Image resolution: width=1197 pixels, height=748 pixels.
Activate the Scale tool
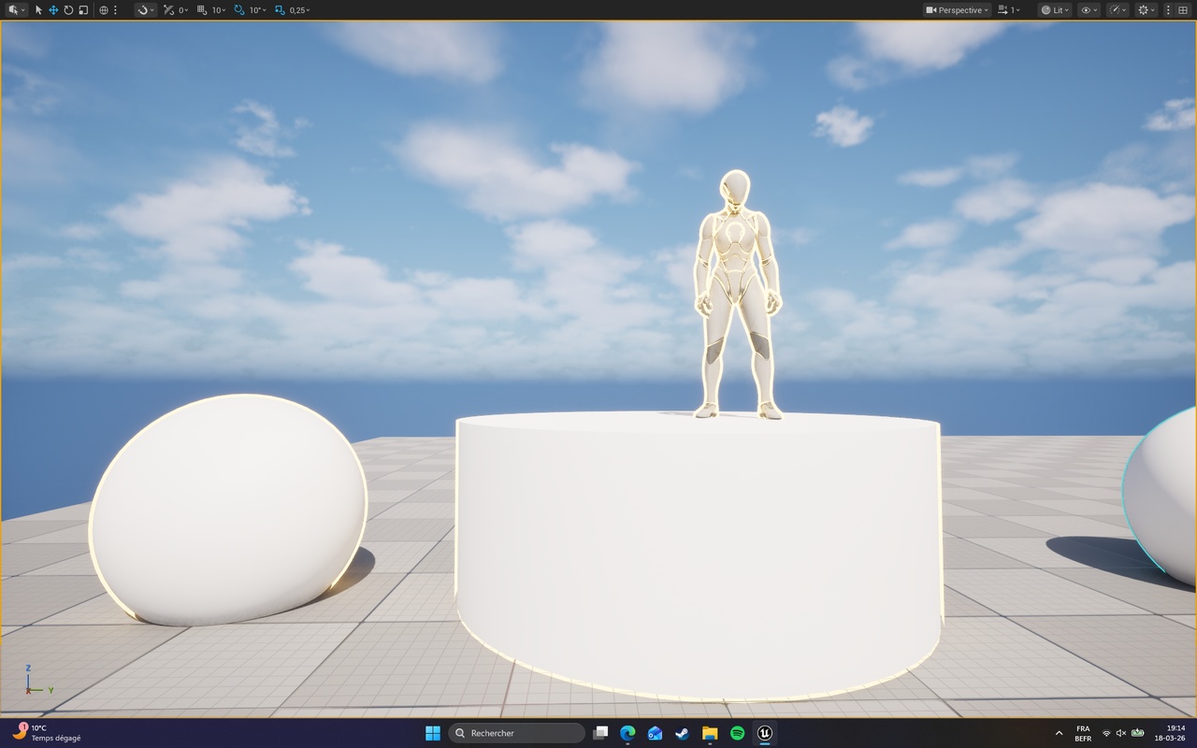click(83, 9)
